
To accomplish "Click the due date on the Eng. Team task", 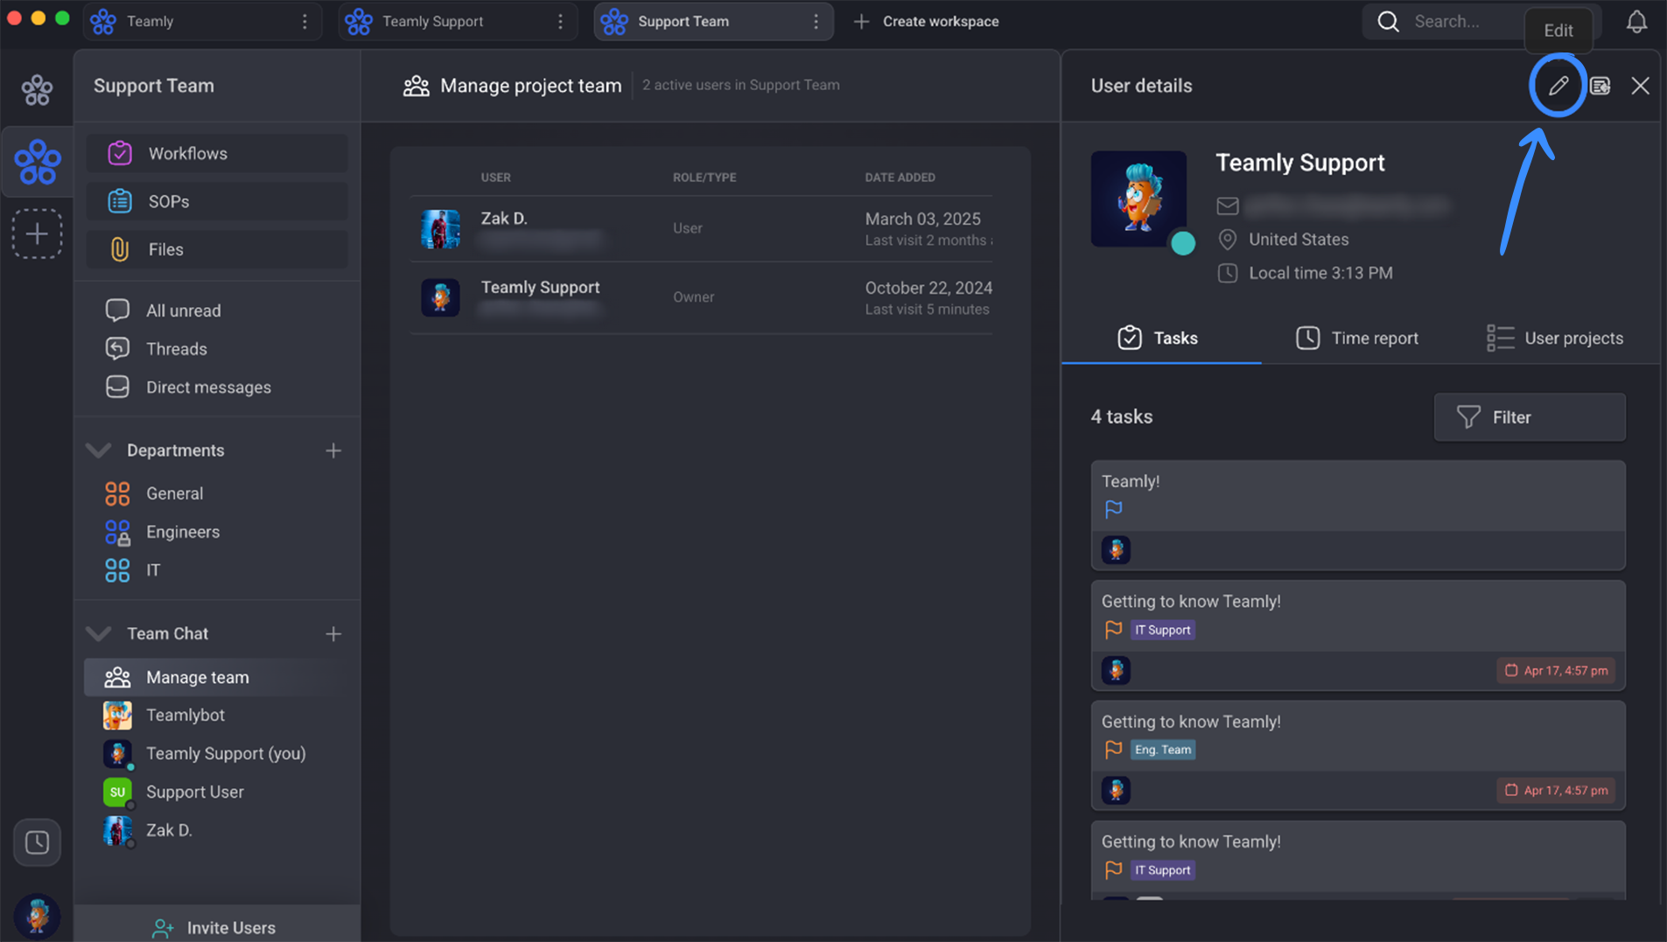I will [x=1556, y=791].
